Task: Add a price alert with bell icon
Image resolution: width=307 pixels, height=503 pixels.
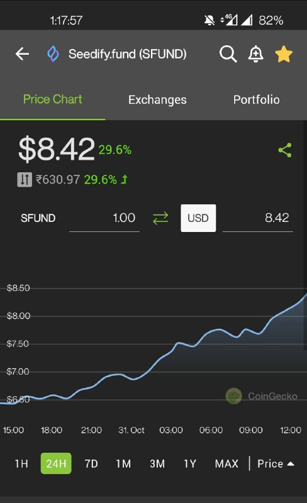Action: coord(256,53)
